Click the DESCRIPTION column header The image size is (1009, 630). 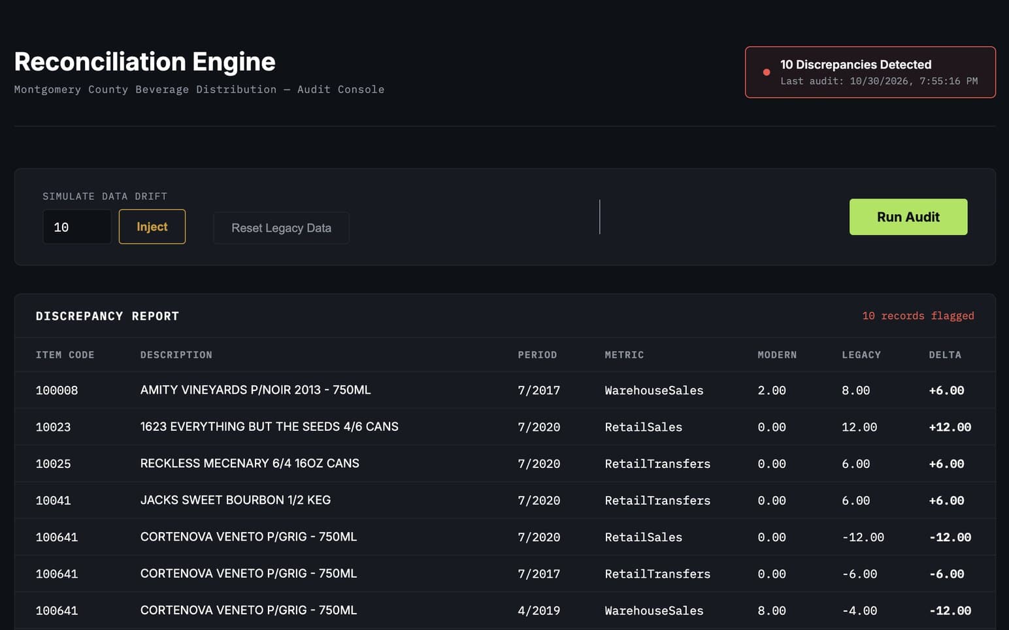[176, 355]
